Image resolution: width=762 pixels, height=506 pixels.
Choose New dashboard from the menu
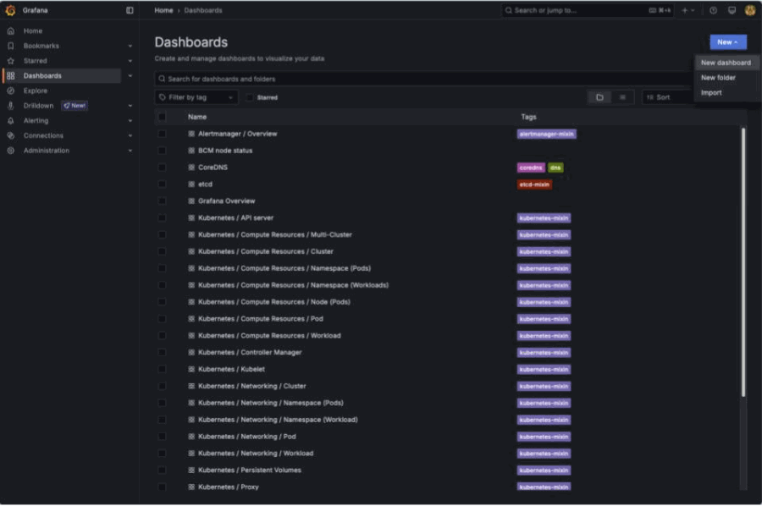click(x=726, y=63)
